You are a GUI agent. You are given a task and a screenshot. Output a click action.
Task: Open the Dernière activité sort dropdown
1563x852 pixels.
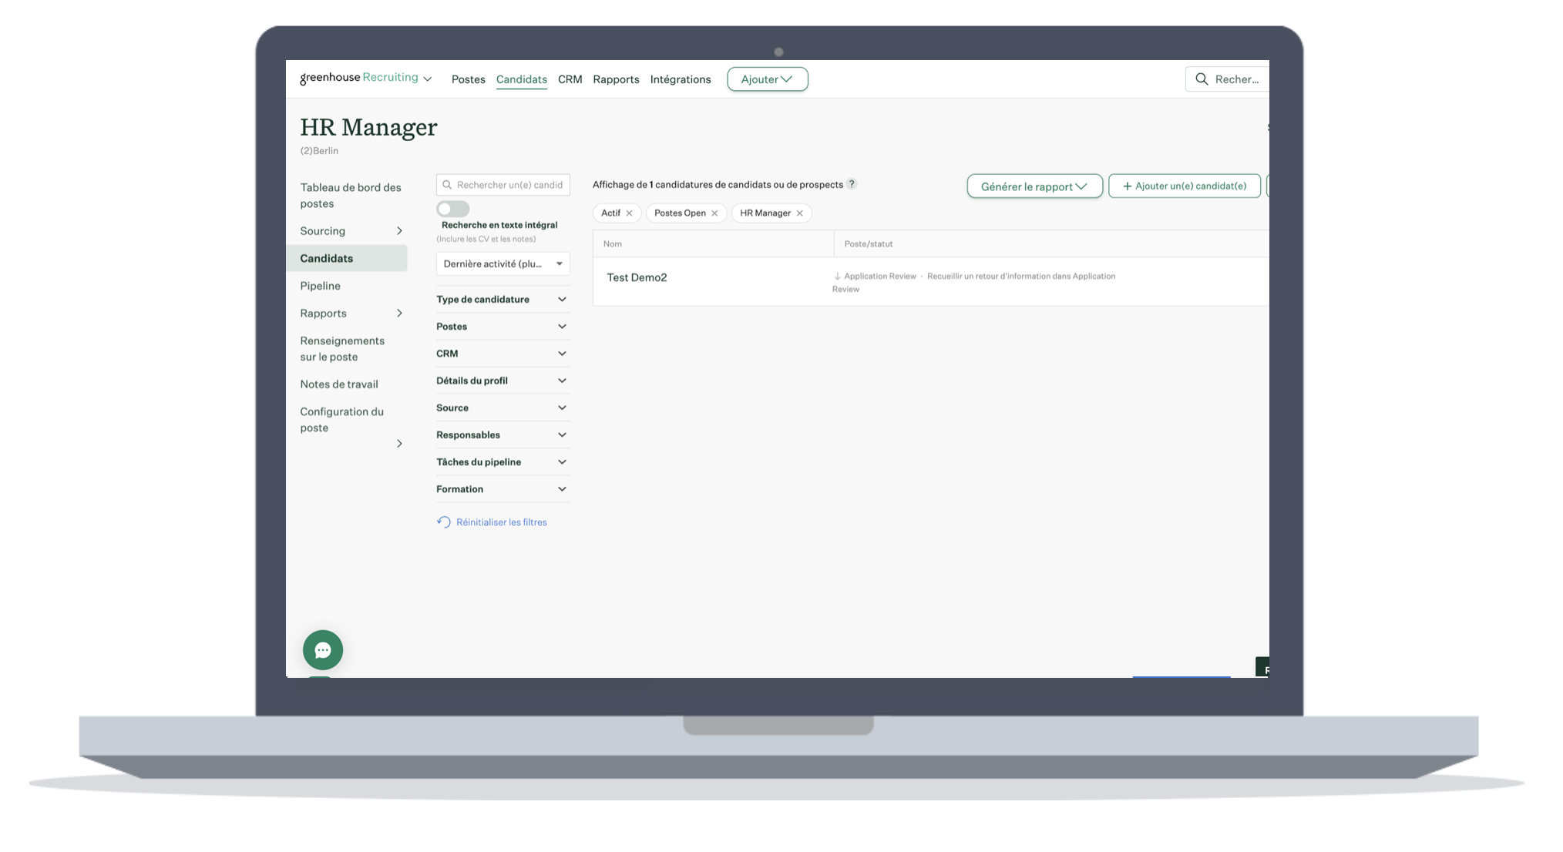point(503,264)
